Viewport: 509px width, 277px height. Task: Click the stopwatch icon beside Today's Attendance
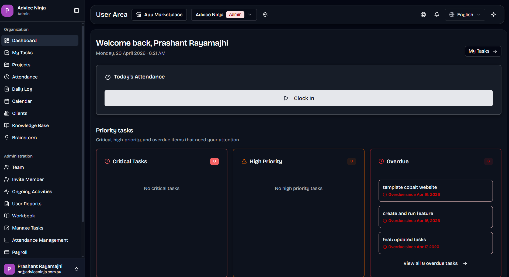108,77
